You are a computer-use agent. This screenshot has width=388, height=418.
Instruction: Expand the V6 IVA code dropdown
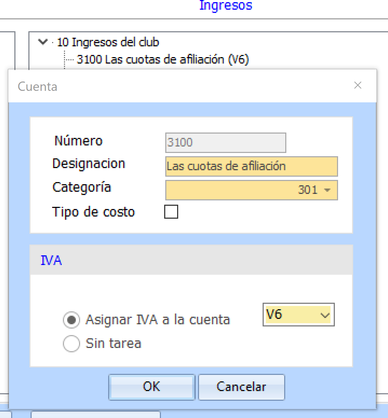coord(325,315)
